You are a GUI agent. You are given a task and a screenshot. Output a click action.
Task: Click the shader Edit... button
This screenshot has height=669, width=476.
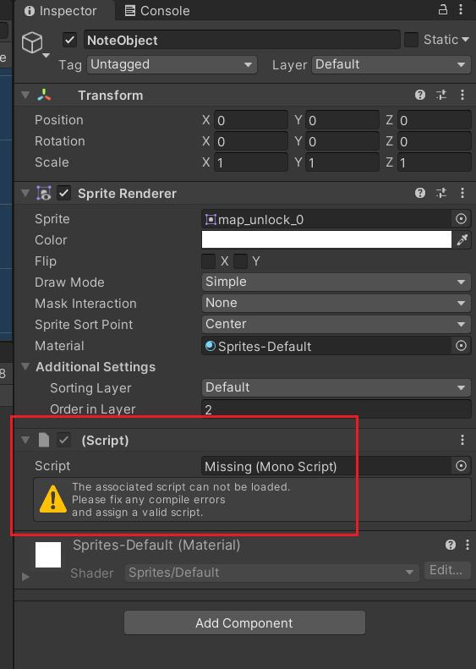(x=447, y=570)
